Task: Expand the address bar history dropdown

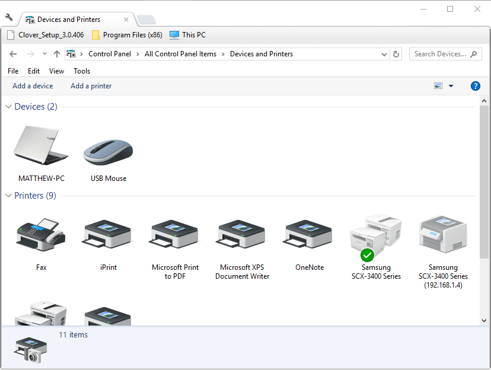Action: coord(384,54)
